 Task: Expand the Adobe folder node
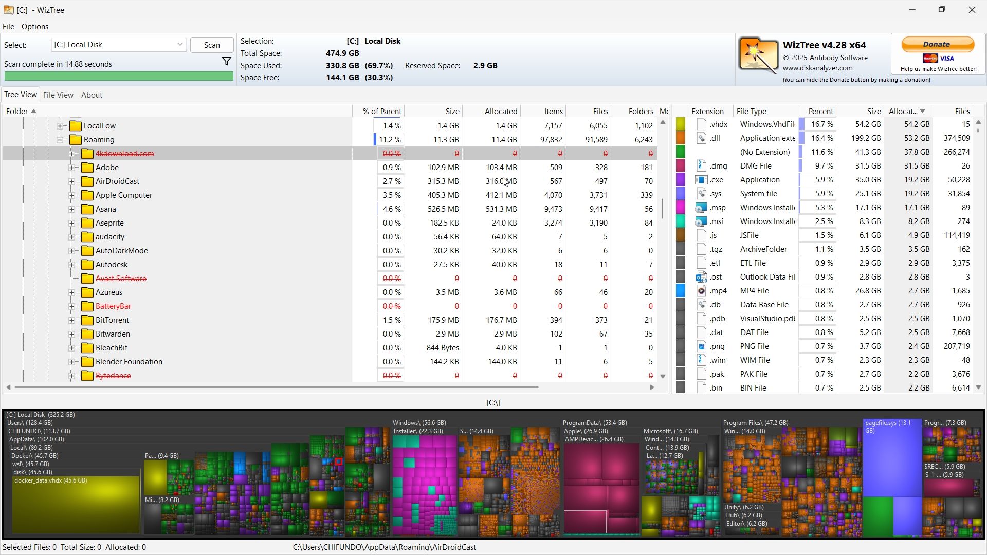[x=71, y=168]
